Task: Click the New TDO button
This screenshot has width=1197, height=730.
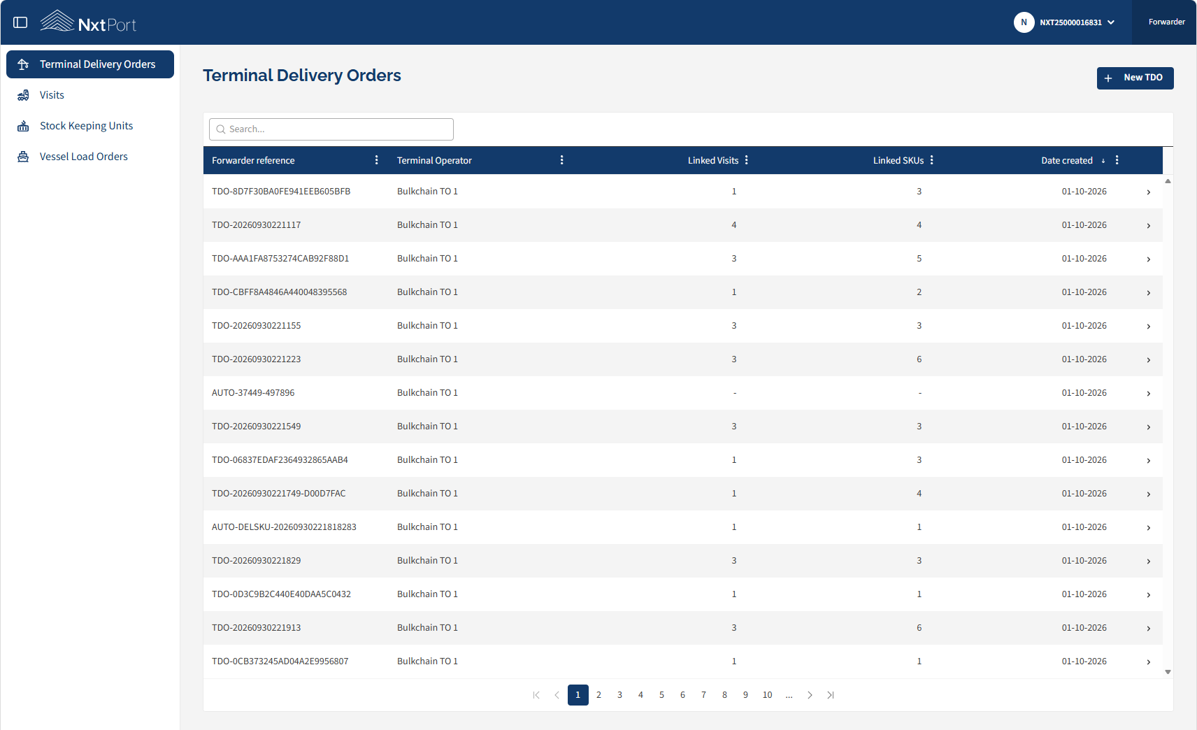Action: [1135, 78]
